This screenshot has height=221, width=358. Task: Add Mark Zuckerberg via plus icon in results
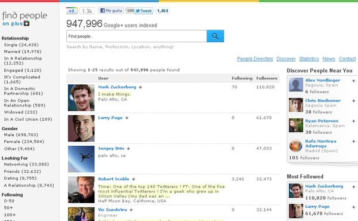[140, 87]
